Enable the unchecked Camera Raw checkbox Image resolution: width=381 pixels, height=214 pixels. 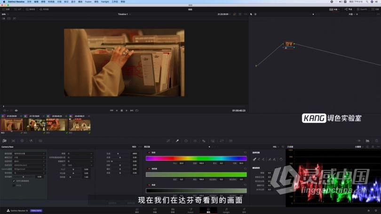[x=14, y=185]
